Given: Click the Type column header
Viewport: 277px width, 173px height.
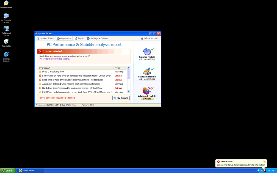Looking at the screenshot, I should tap(118, 68).
